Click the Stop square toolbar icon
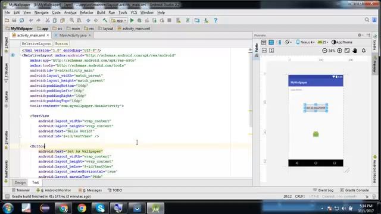The image size is (381, 214). point(169,20)
